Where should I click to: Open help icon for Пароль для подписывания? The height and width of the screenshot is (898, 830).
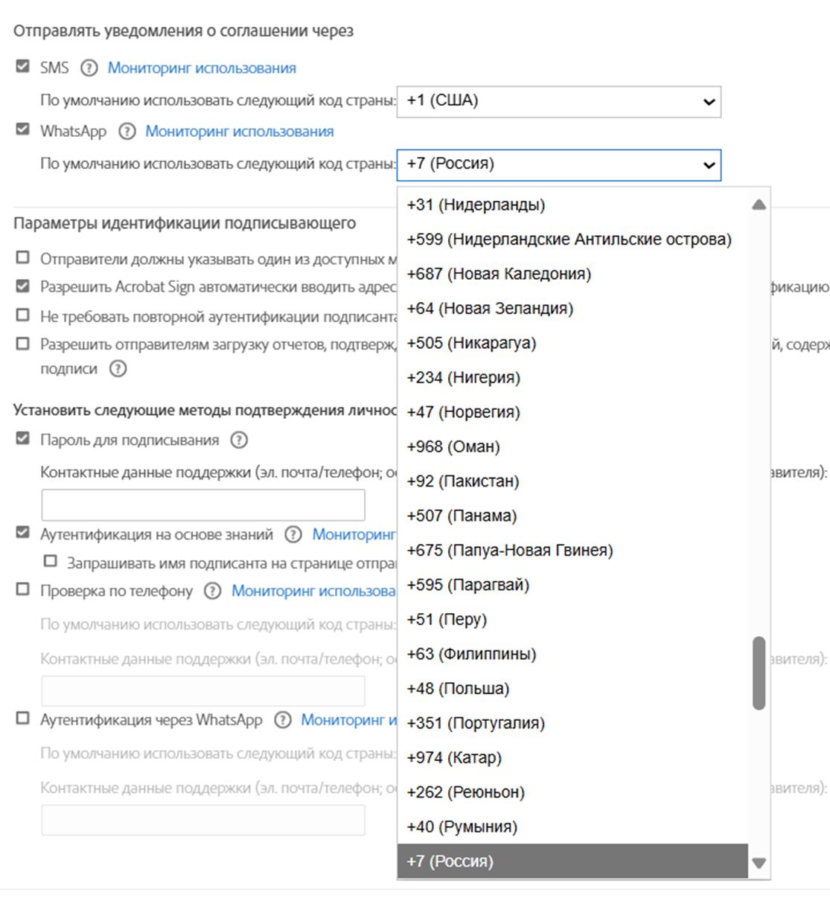pyautogui.click(x=238, y=440)
